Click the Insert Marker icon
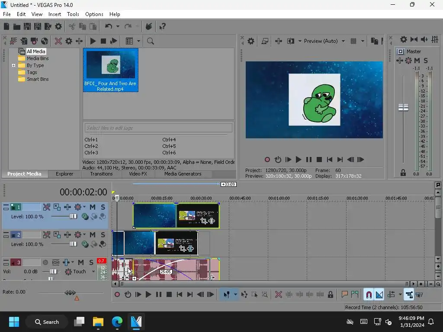The width and height of the screenshot is (443, 332). pyautogui.click(x=344, y=295)
